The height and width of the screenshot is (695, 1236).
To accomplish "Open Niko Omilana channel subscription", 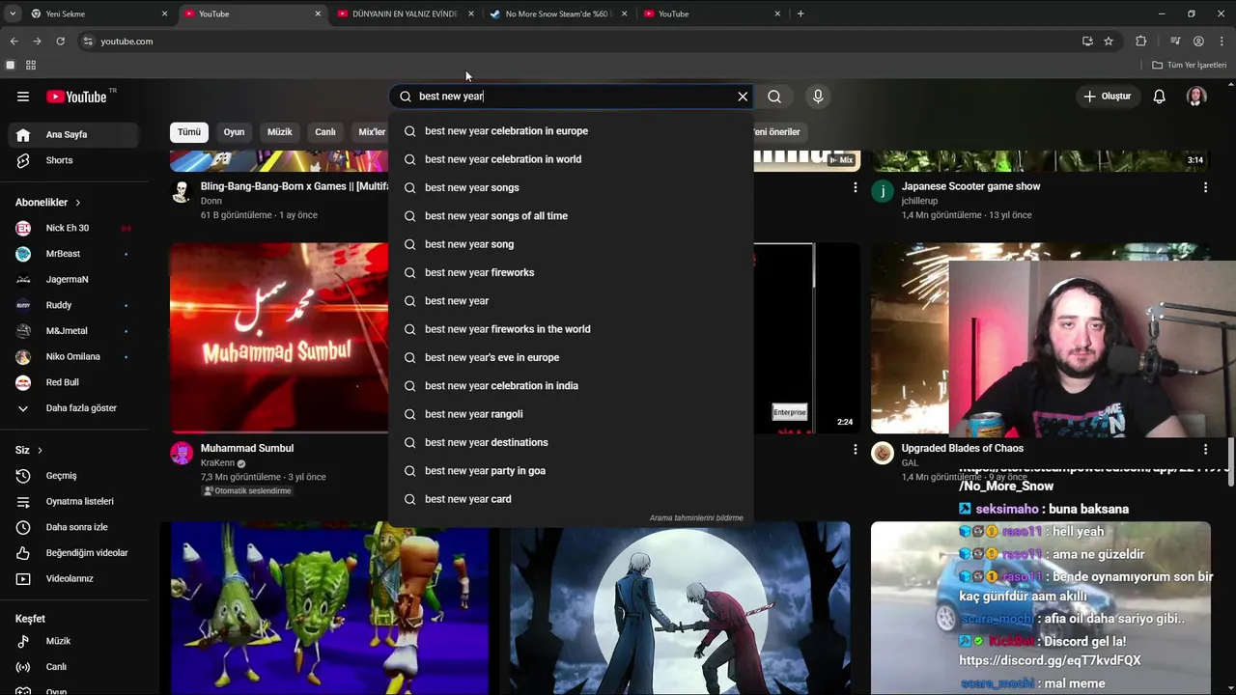I will [x=75, y=356].
